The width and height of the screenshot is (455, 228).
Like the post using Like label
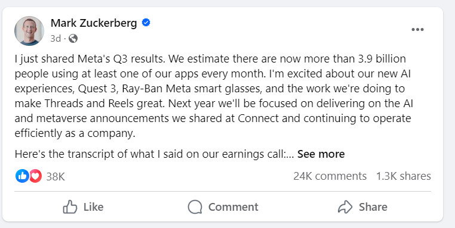[93, 207]
